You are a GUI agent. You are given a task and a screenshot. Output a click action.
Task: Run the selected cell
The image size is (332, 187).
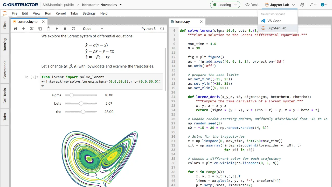point(57,29)
